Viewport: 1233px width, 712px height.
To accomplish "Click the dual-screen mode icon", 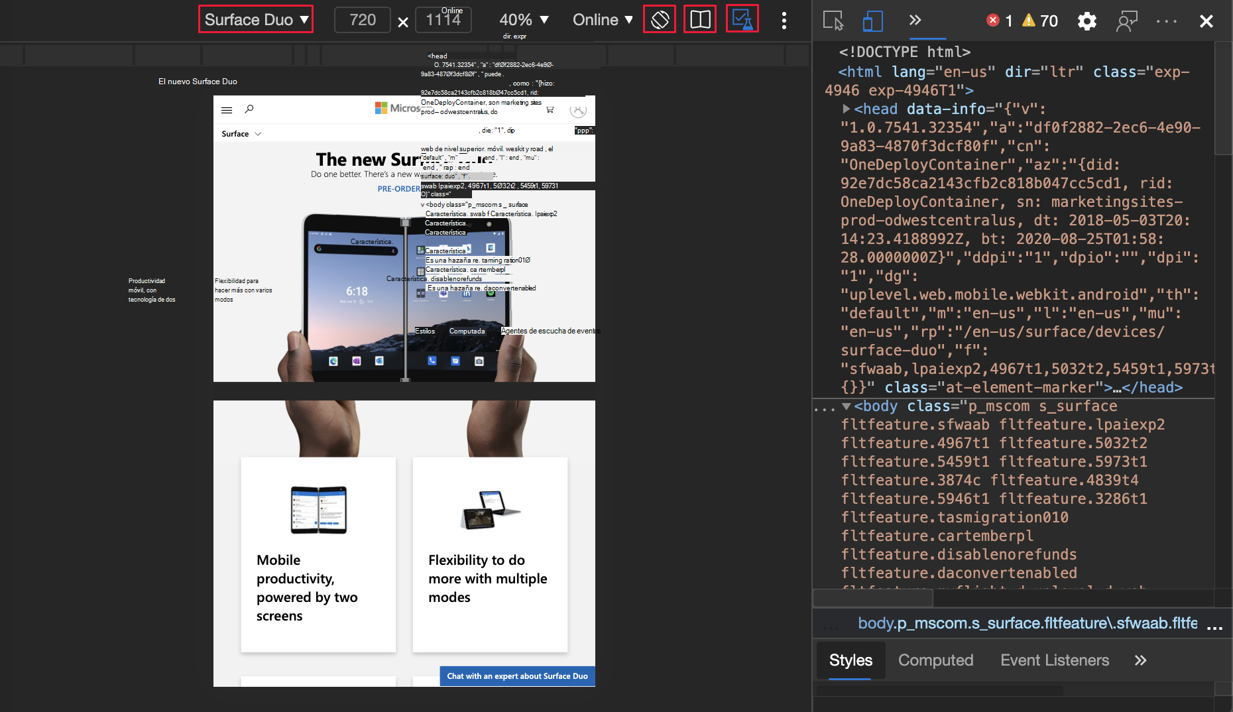I will coord(700,19).
